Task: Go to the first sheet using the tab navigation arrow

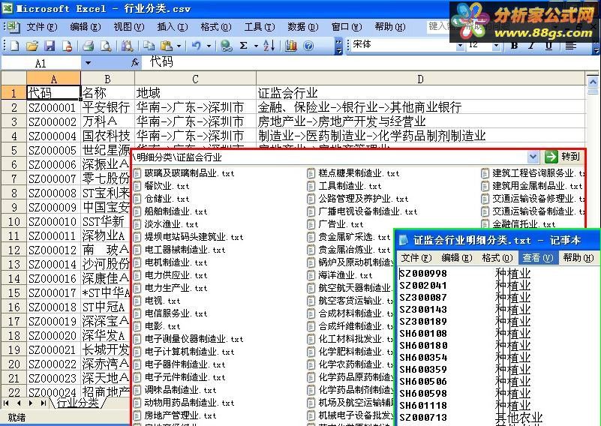Action: 6,403
